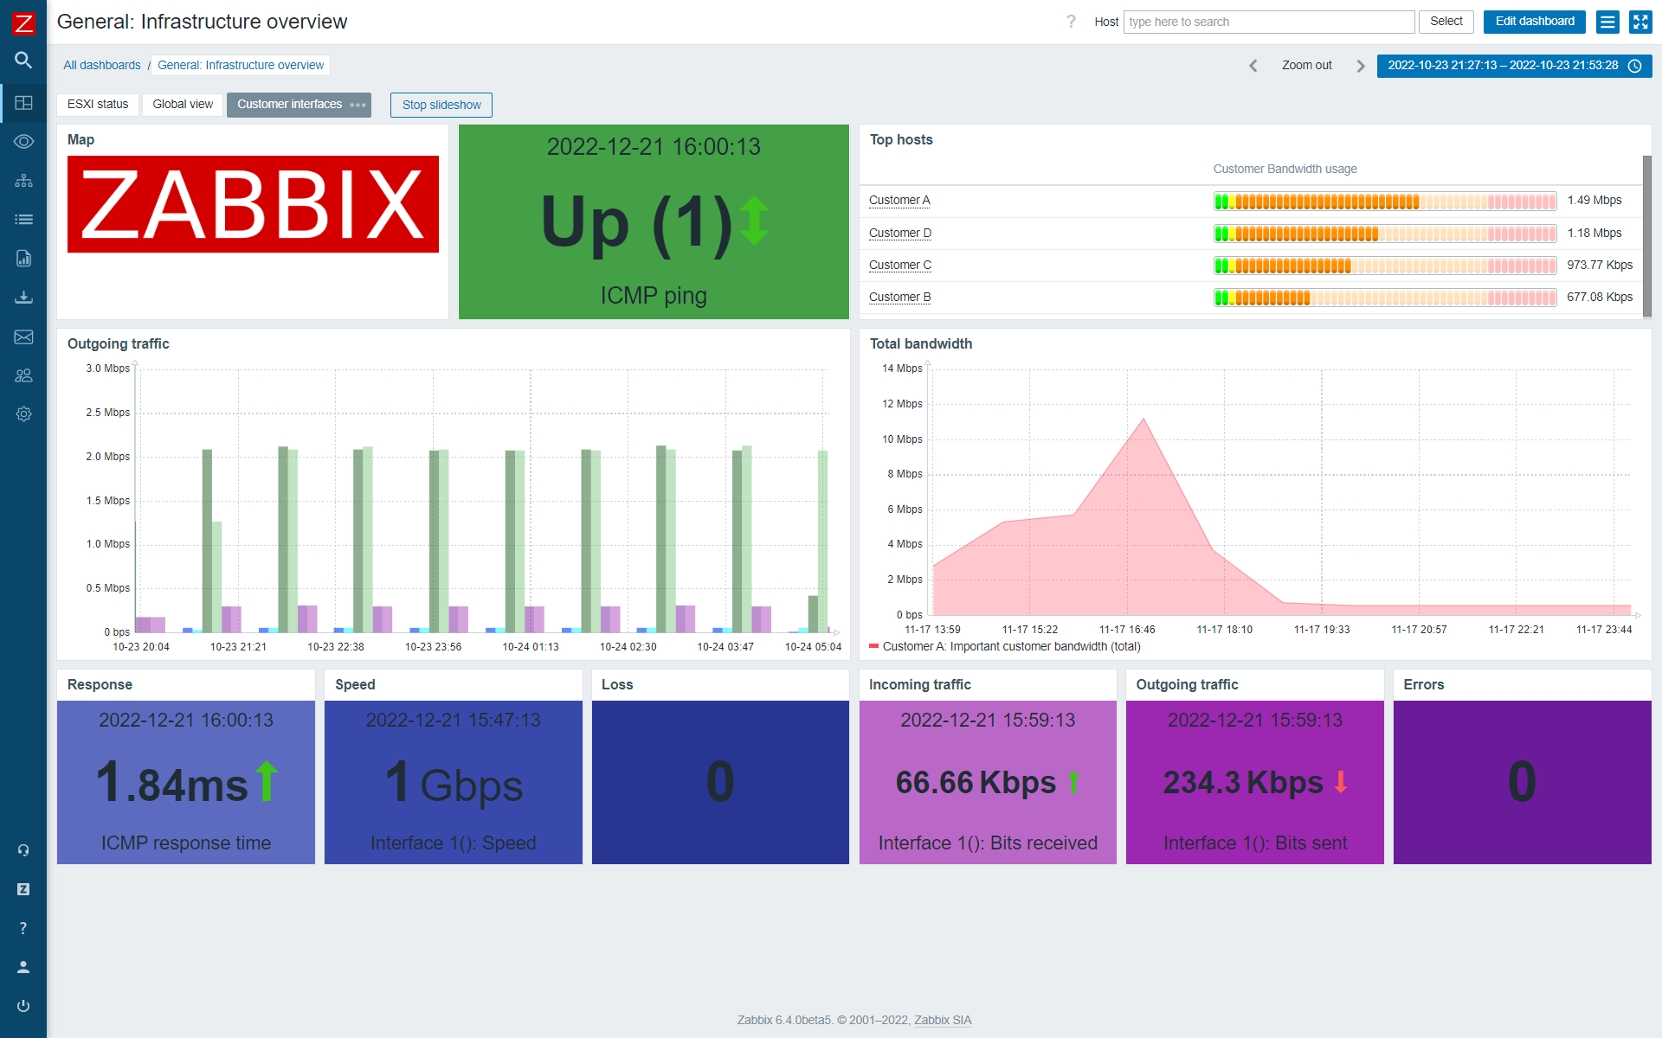Open the search magnifier in the sidebar
This screenshot has width=1662, height=1038.
23,61
